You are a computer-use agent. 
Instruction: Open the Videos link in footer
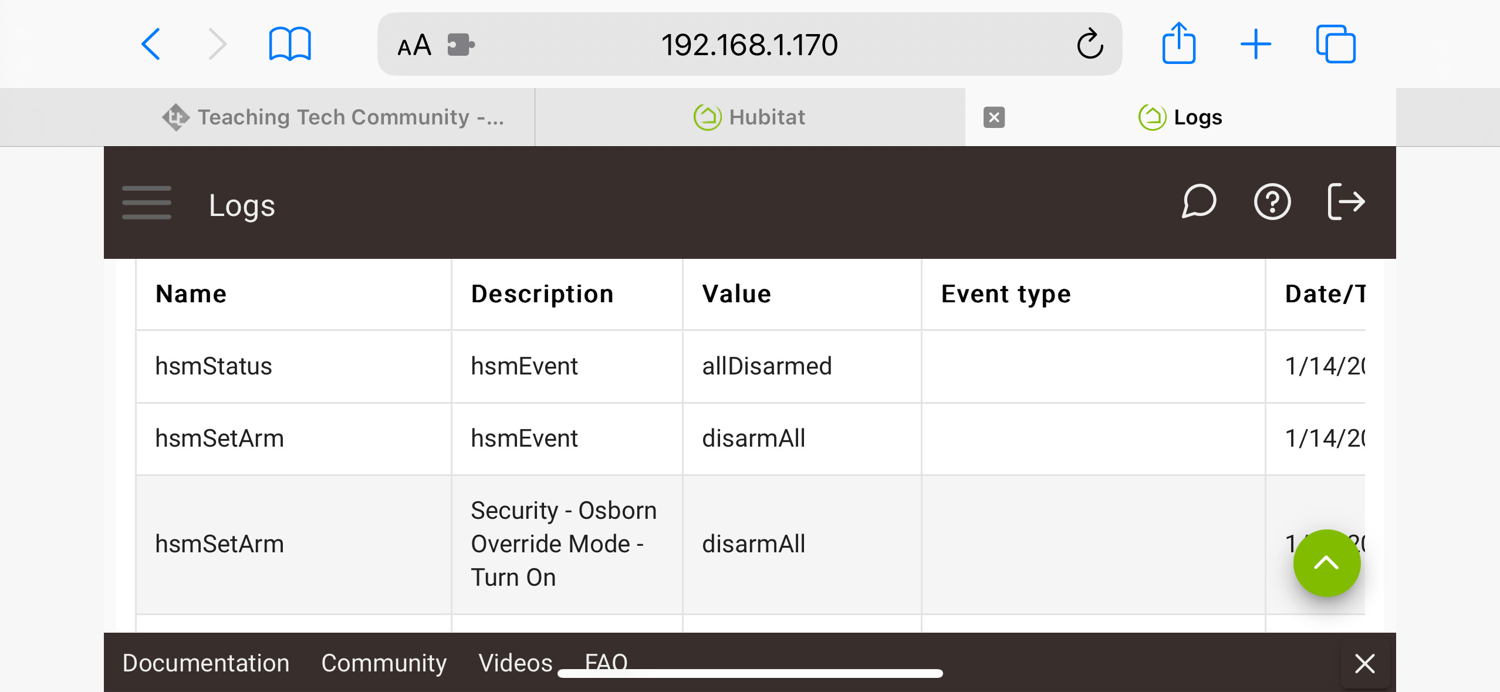pos(515,663)
